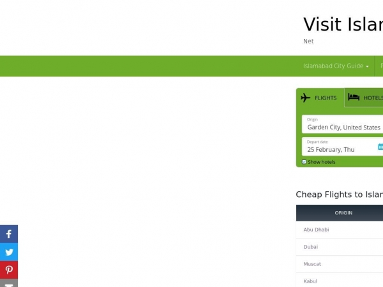Expand the Islamabad City Guide dropdown
This screenshot has height=287, width=383.
(x=336, y=66)
